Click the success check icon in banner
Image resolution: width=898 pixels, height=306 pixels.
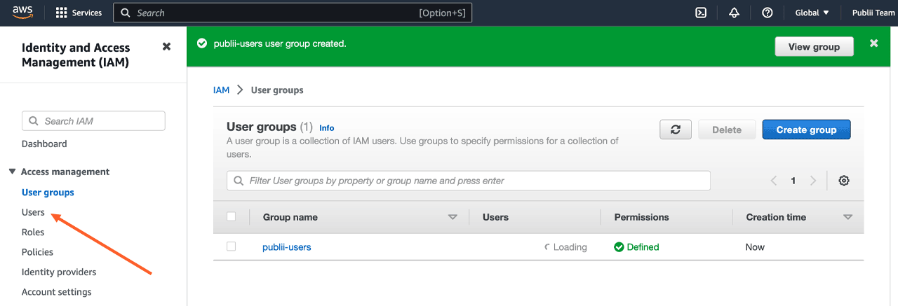click(x=202, y=43)
